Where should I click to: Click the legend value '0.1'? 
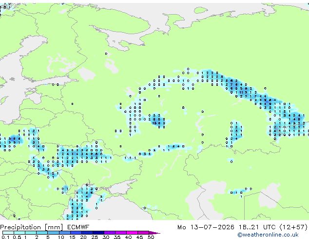tap(5, 237)
